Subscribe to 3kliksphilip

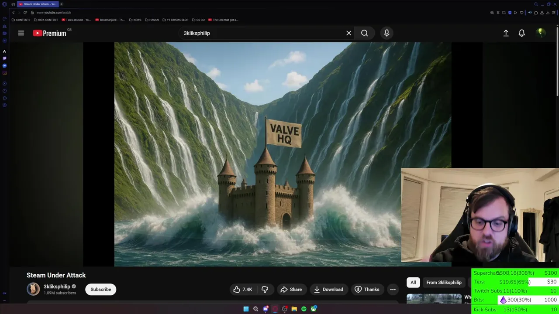pyautogui.click(x=100, y=289)
